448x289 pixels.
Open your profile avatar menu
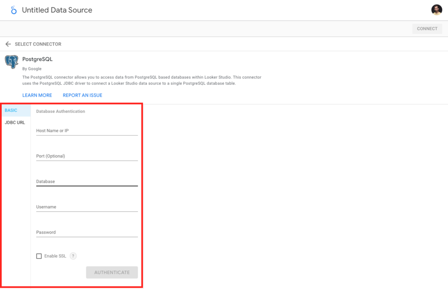point(437,10)
